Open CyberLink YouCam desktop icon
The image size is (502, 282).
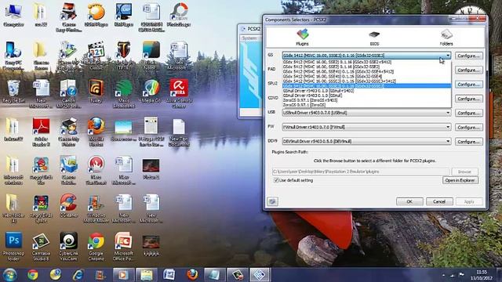[x=68, y=246]
